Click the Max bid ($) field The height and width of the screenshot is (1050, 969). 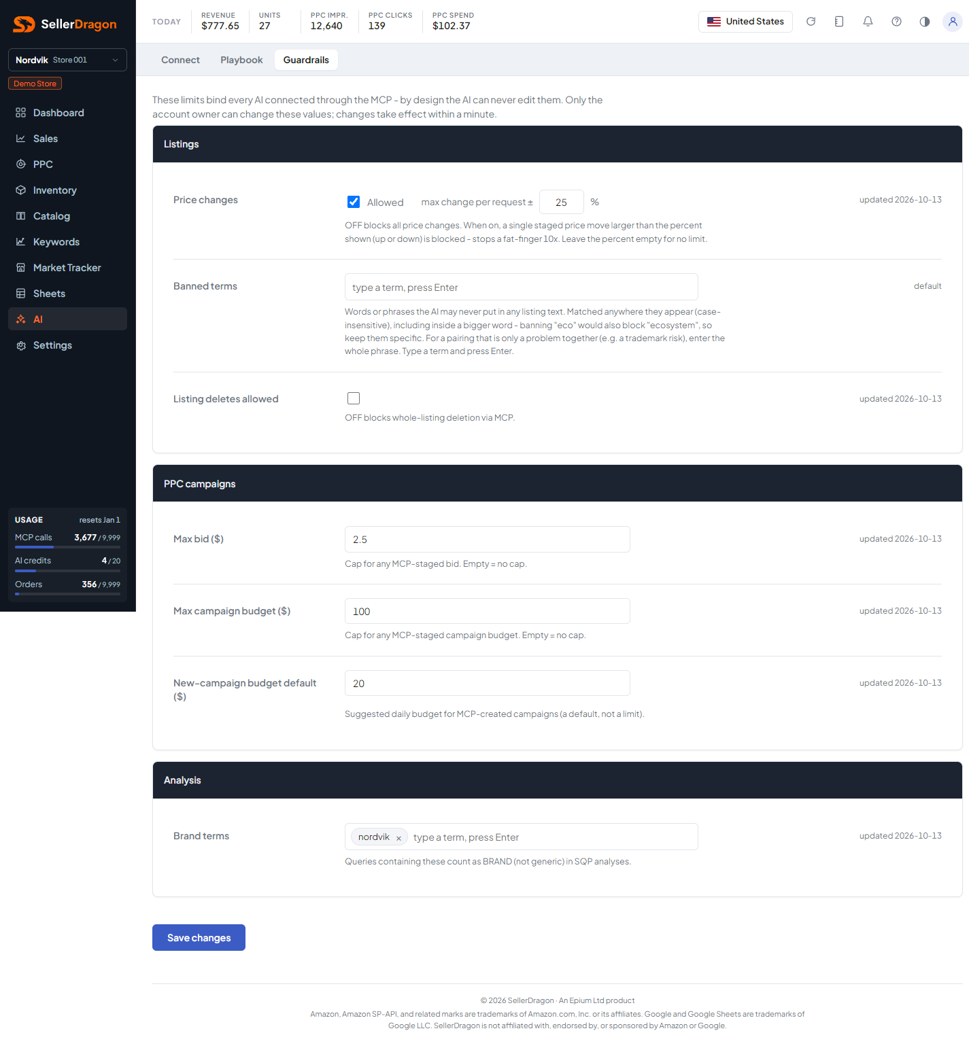pyautogui.click(x=487, y=539)
